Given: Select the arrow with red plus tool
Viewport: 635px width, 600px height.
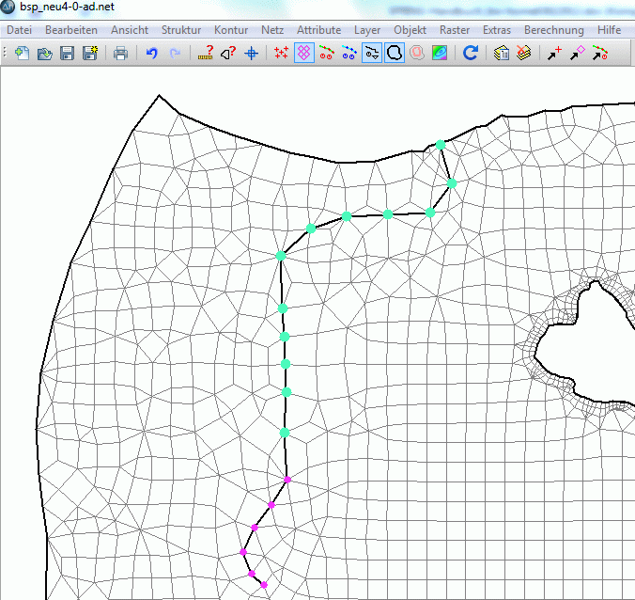Looking at the screenshot, I should tap(554, 53).
